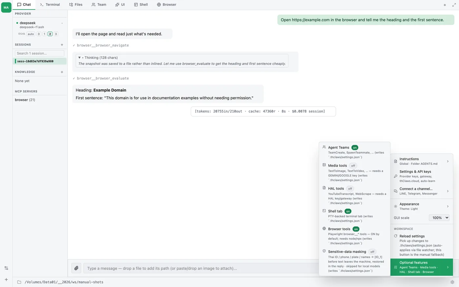
Task: Switch to the Terminal tab
Action: [50, 5]
